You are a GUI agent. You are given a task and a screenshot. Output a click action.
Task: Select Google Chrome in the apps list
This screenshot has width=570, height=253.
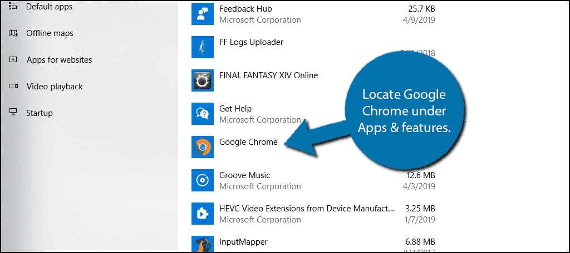click(x=248, y=142)
